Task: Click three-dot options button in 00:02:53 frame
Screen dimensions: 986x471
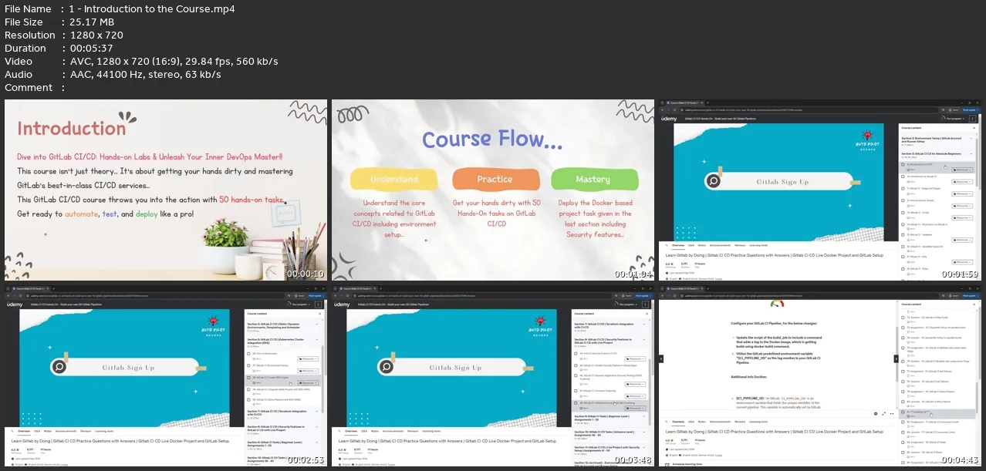Action: click(318, 304)
